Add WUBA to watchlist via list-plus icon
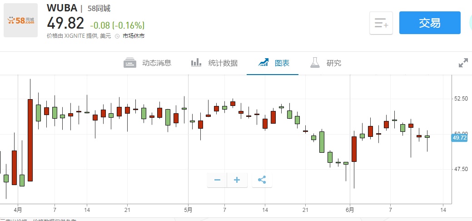 click(381, 23)
